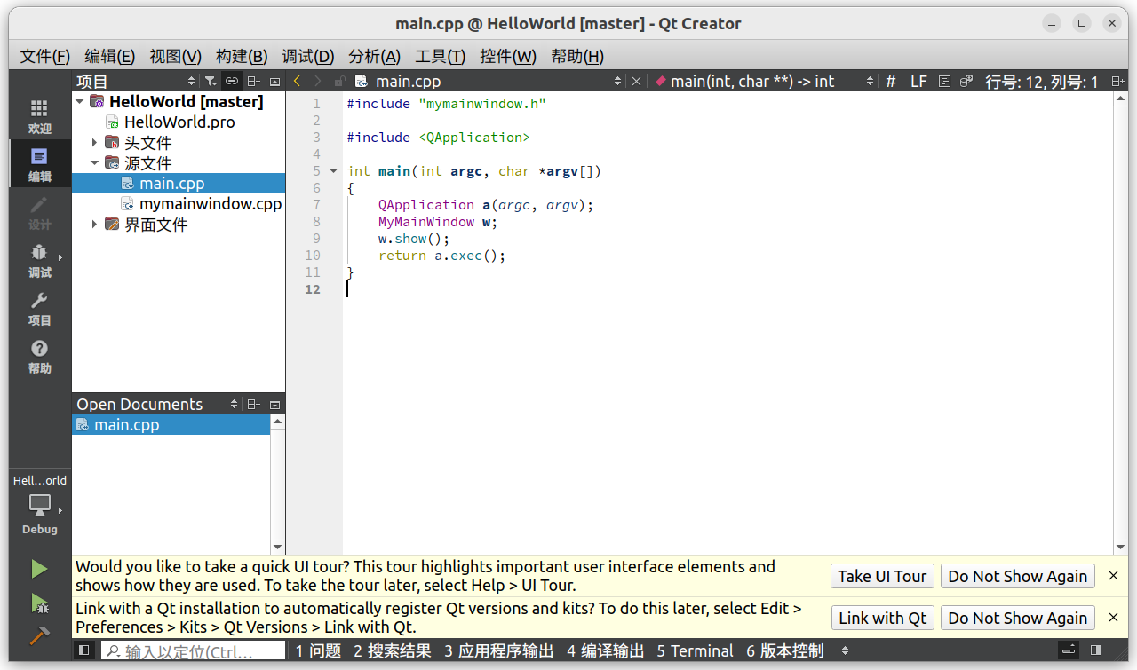Screen dimensions: 1137x670
Task: Click the lock icon in editor toolbar
Action: point(338,81)
